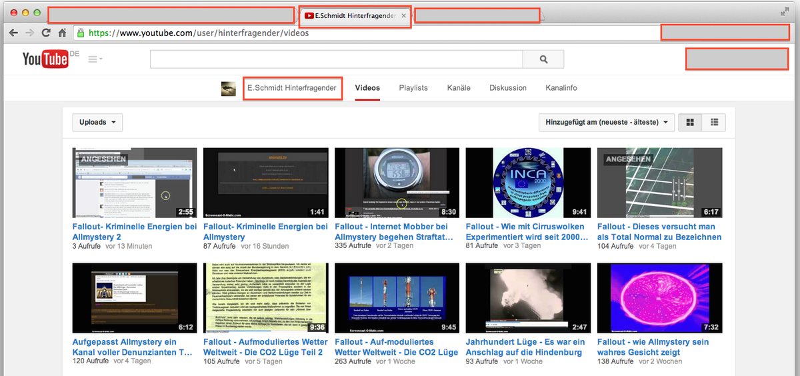Go back with the browser back arrow
Image resolution: width=800 pixels, height=376 pixels.
[13, 33]
